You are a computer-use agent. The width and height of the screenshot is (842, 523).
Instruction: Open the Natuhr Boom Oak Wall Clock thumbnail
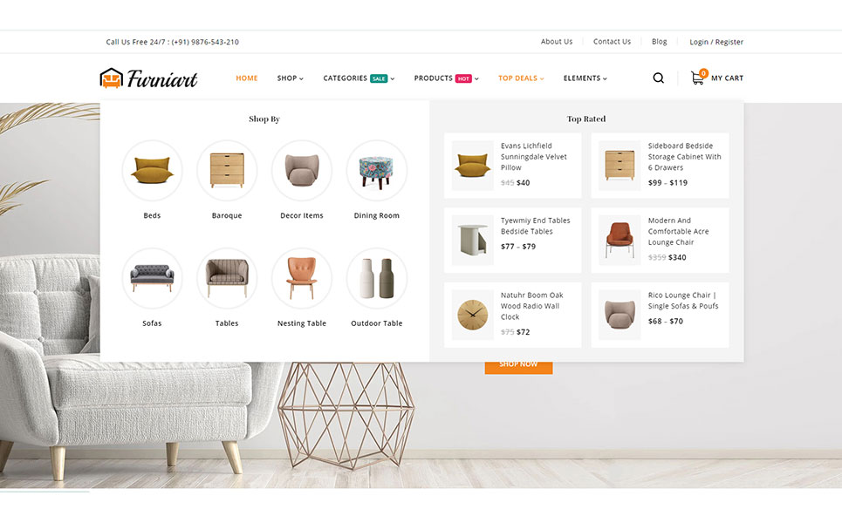(x=473, y=315)
